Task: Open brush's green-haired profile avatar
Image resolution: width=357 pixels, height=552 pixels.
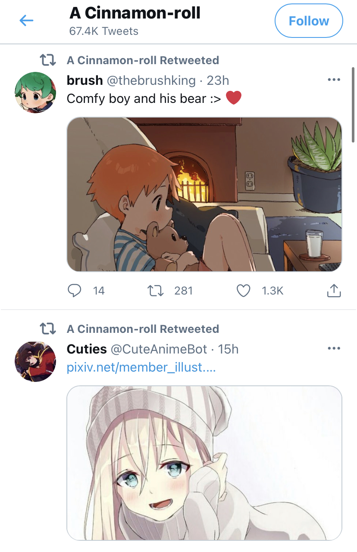Action: pyautogui.click(x=35, y=93)
